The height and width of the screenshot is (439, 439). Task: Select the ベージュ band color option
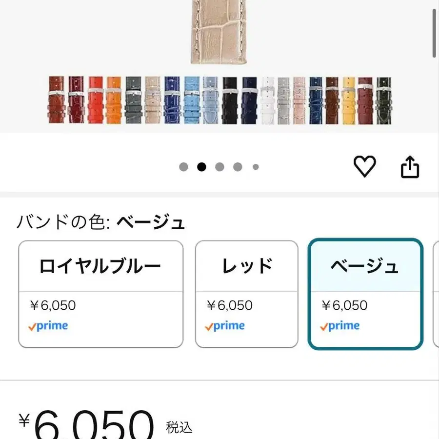365,292
